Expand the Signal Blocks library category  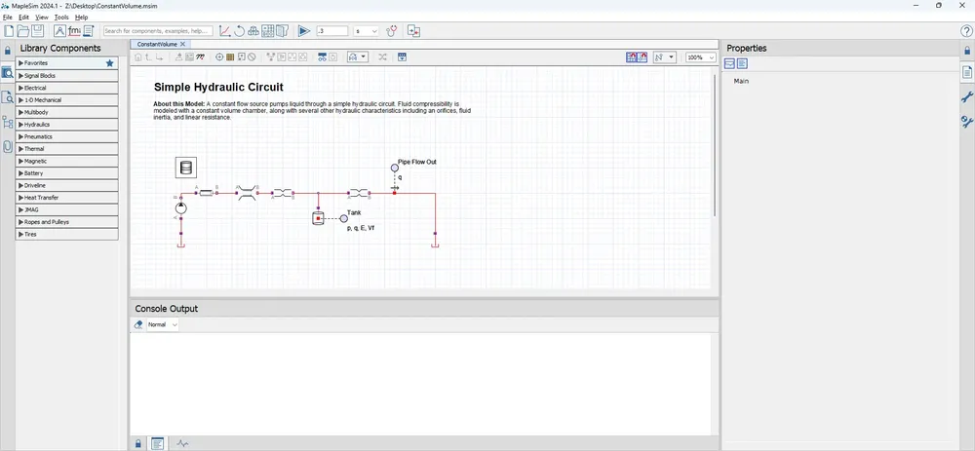66,75
